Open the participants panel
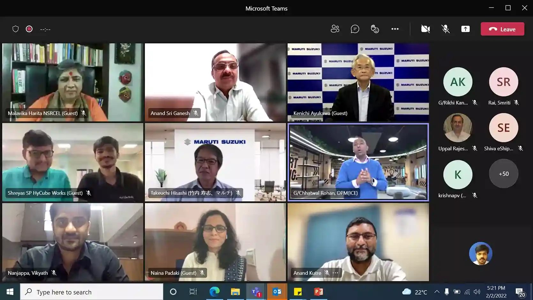This screenshot has height=300, width=533. 335,29
